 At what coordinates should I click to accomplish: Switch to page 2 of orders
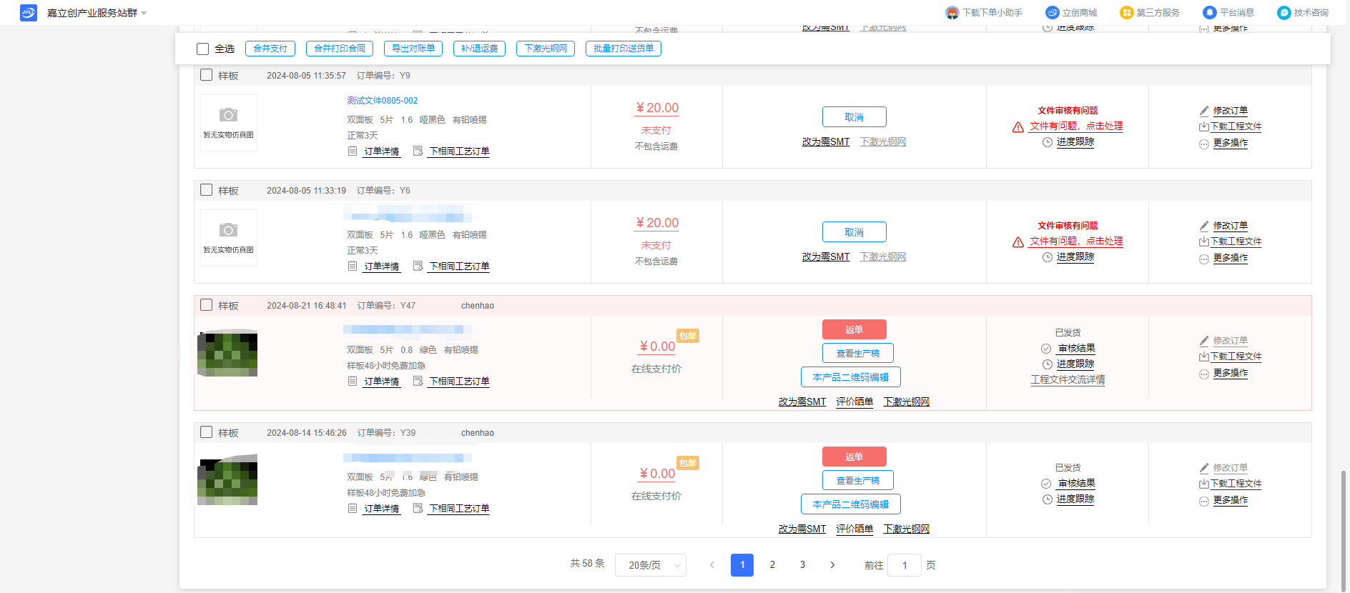(772, 565)
